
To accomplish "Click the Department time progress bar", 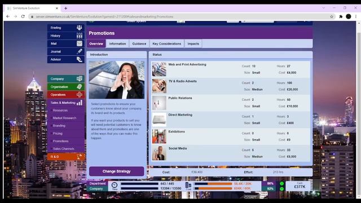I will tap(140, 184).
